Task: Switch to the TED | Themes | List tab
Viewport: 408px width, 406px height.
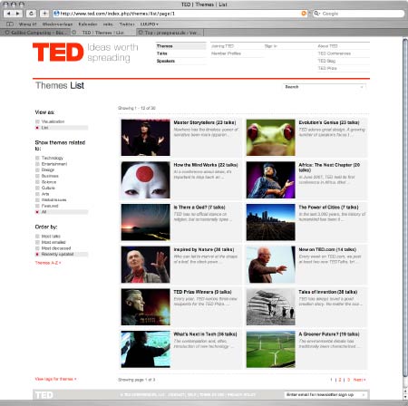Action: (102, 33)
